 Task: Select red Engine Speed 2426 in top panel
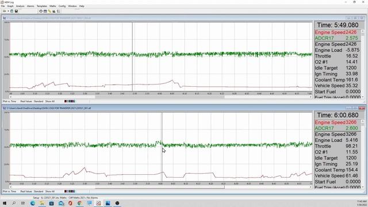coord(338,32)
